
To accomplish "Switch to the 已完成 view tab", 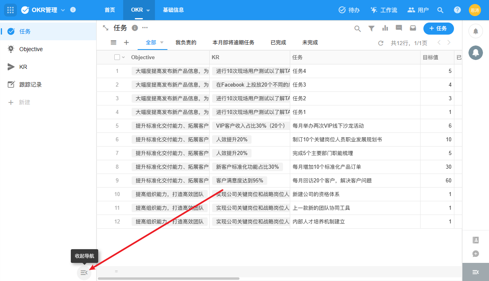I will click(278, 43).
